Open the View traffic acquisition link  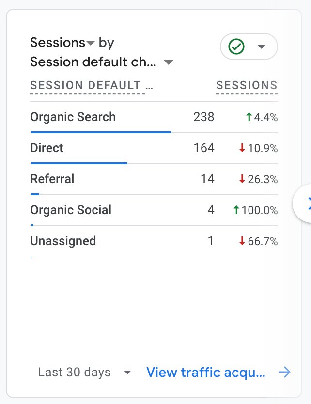tap(206, 372)
